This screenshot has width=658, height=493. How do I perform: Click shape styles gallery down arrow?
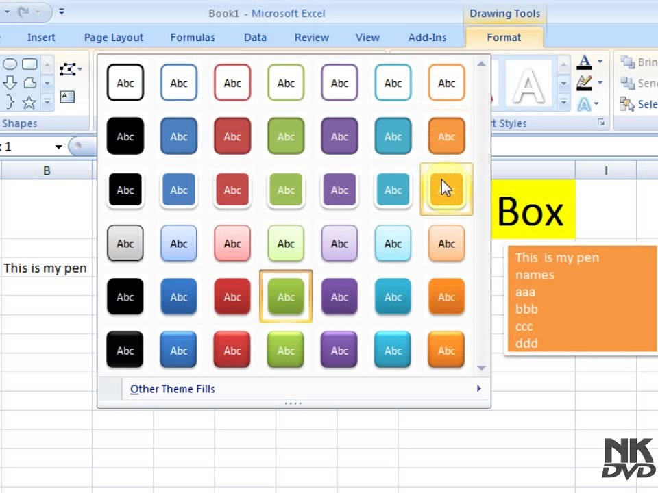pos(481,368)
